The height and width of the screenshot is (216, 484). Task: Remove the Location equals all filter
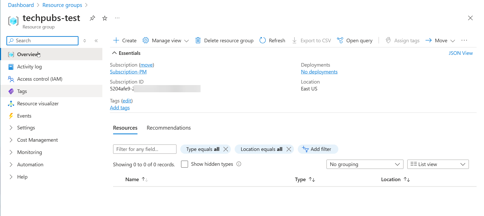(289, 149)
